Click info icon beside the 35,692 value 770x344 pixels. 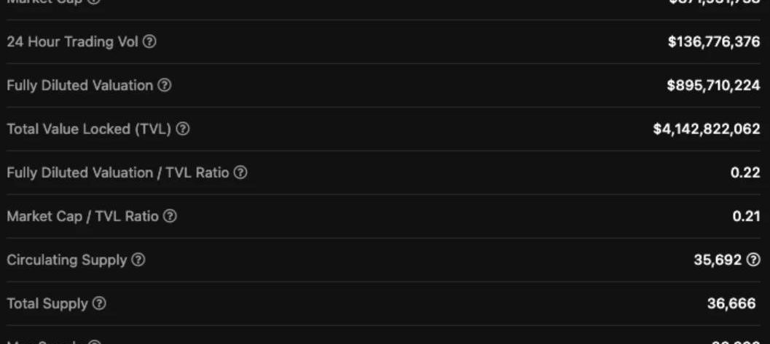[753, 260]
